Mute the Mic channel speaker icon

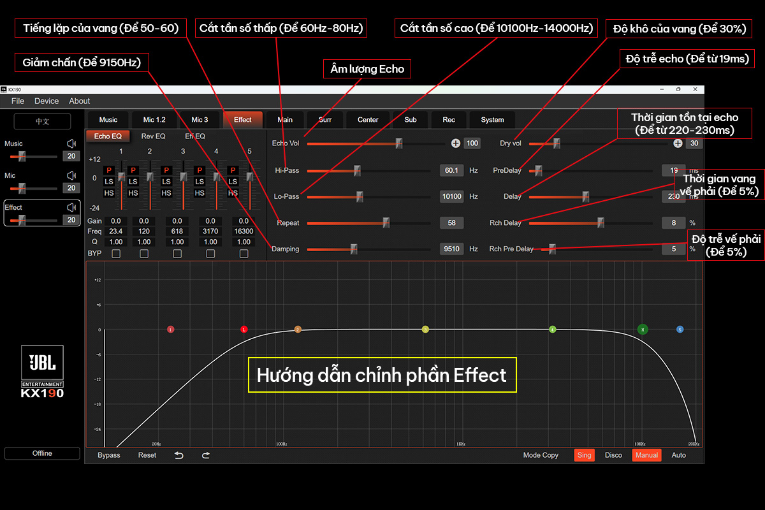click(71, 175)
